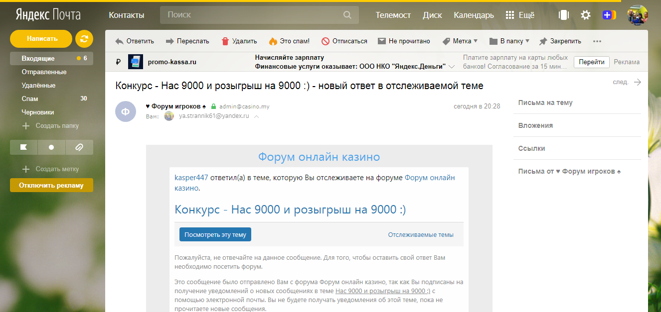661x312 pixels.
Task: Open the В папку dropdown
Action: pyautogui.click(x=509, y=41)
